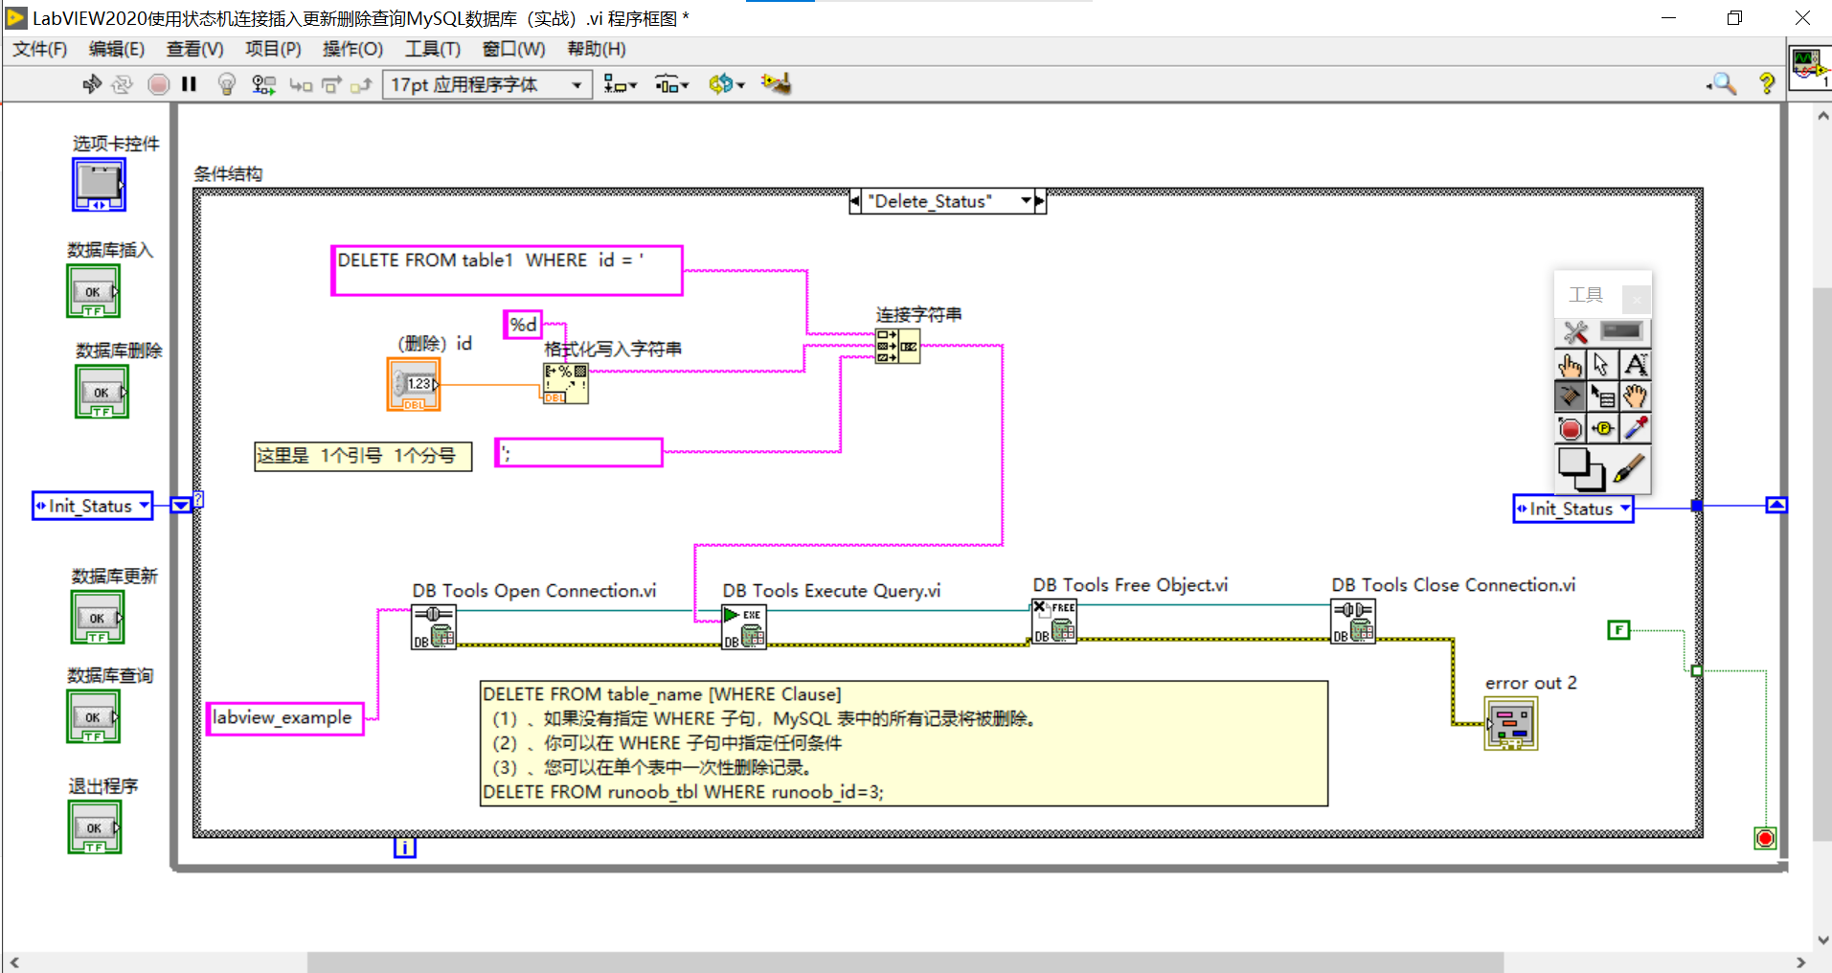Select the Probe Data tool
The height and width of the screenshot is (973, 1832).
(1602, 428)
